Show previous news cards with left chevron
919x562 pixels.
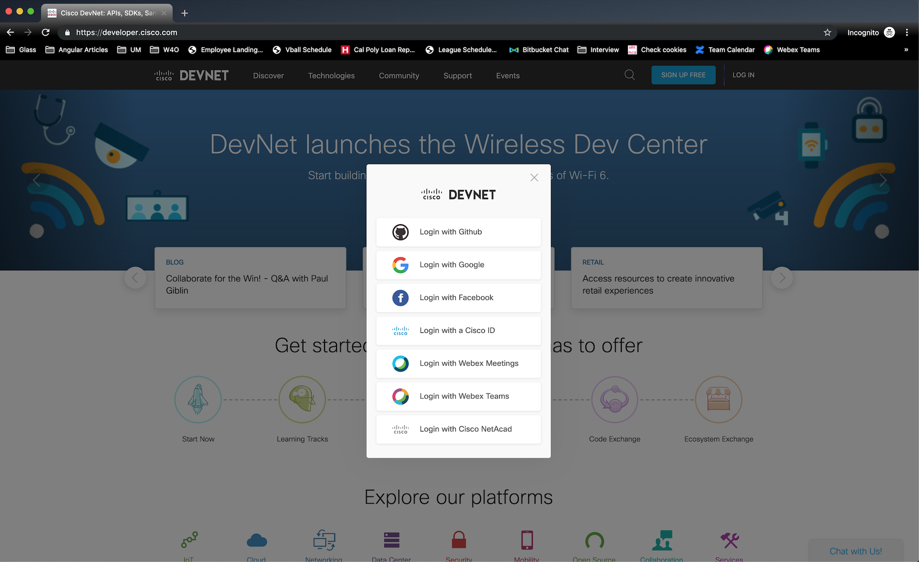coord(135,278)
